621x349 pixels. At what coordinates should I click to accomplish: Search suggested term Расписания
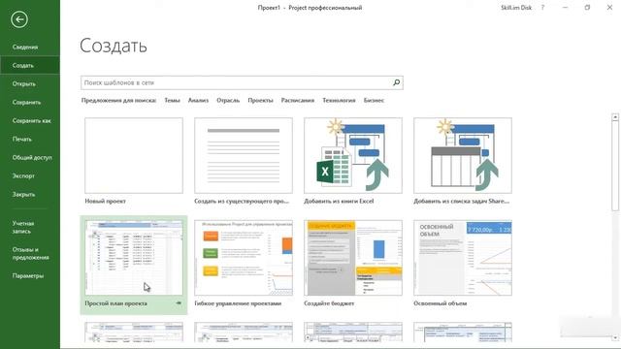tap(298, 101)
